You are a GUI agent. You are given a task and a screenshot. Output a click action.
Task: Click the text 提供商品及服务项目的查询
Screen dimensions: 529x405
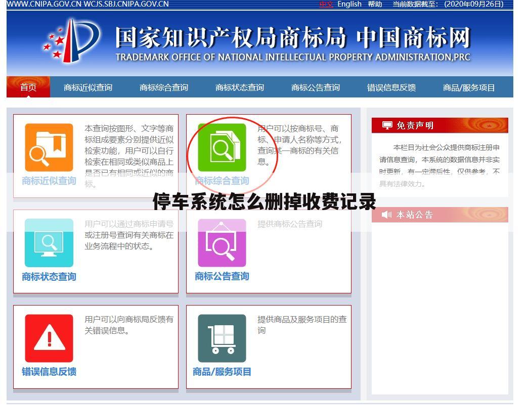pyautogui.click(x=302, y=325)
